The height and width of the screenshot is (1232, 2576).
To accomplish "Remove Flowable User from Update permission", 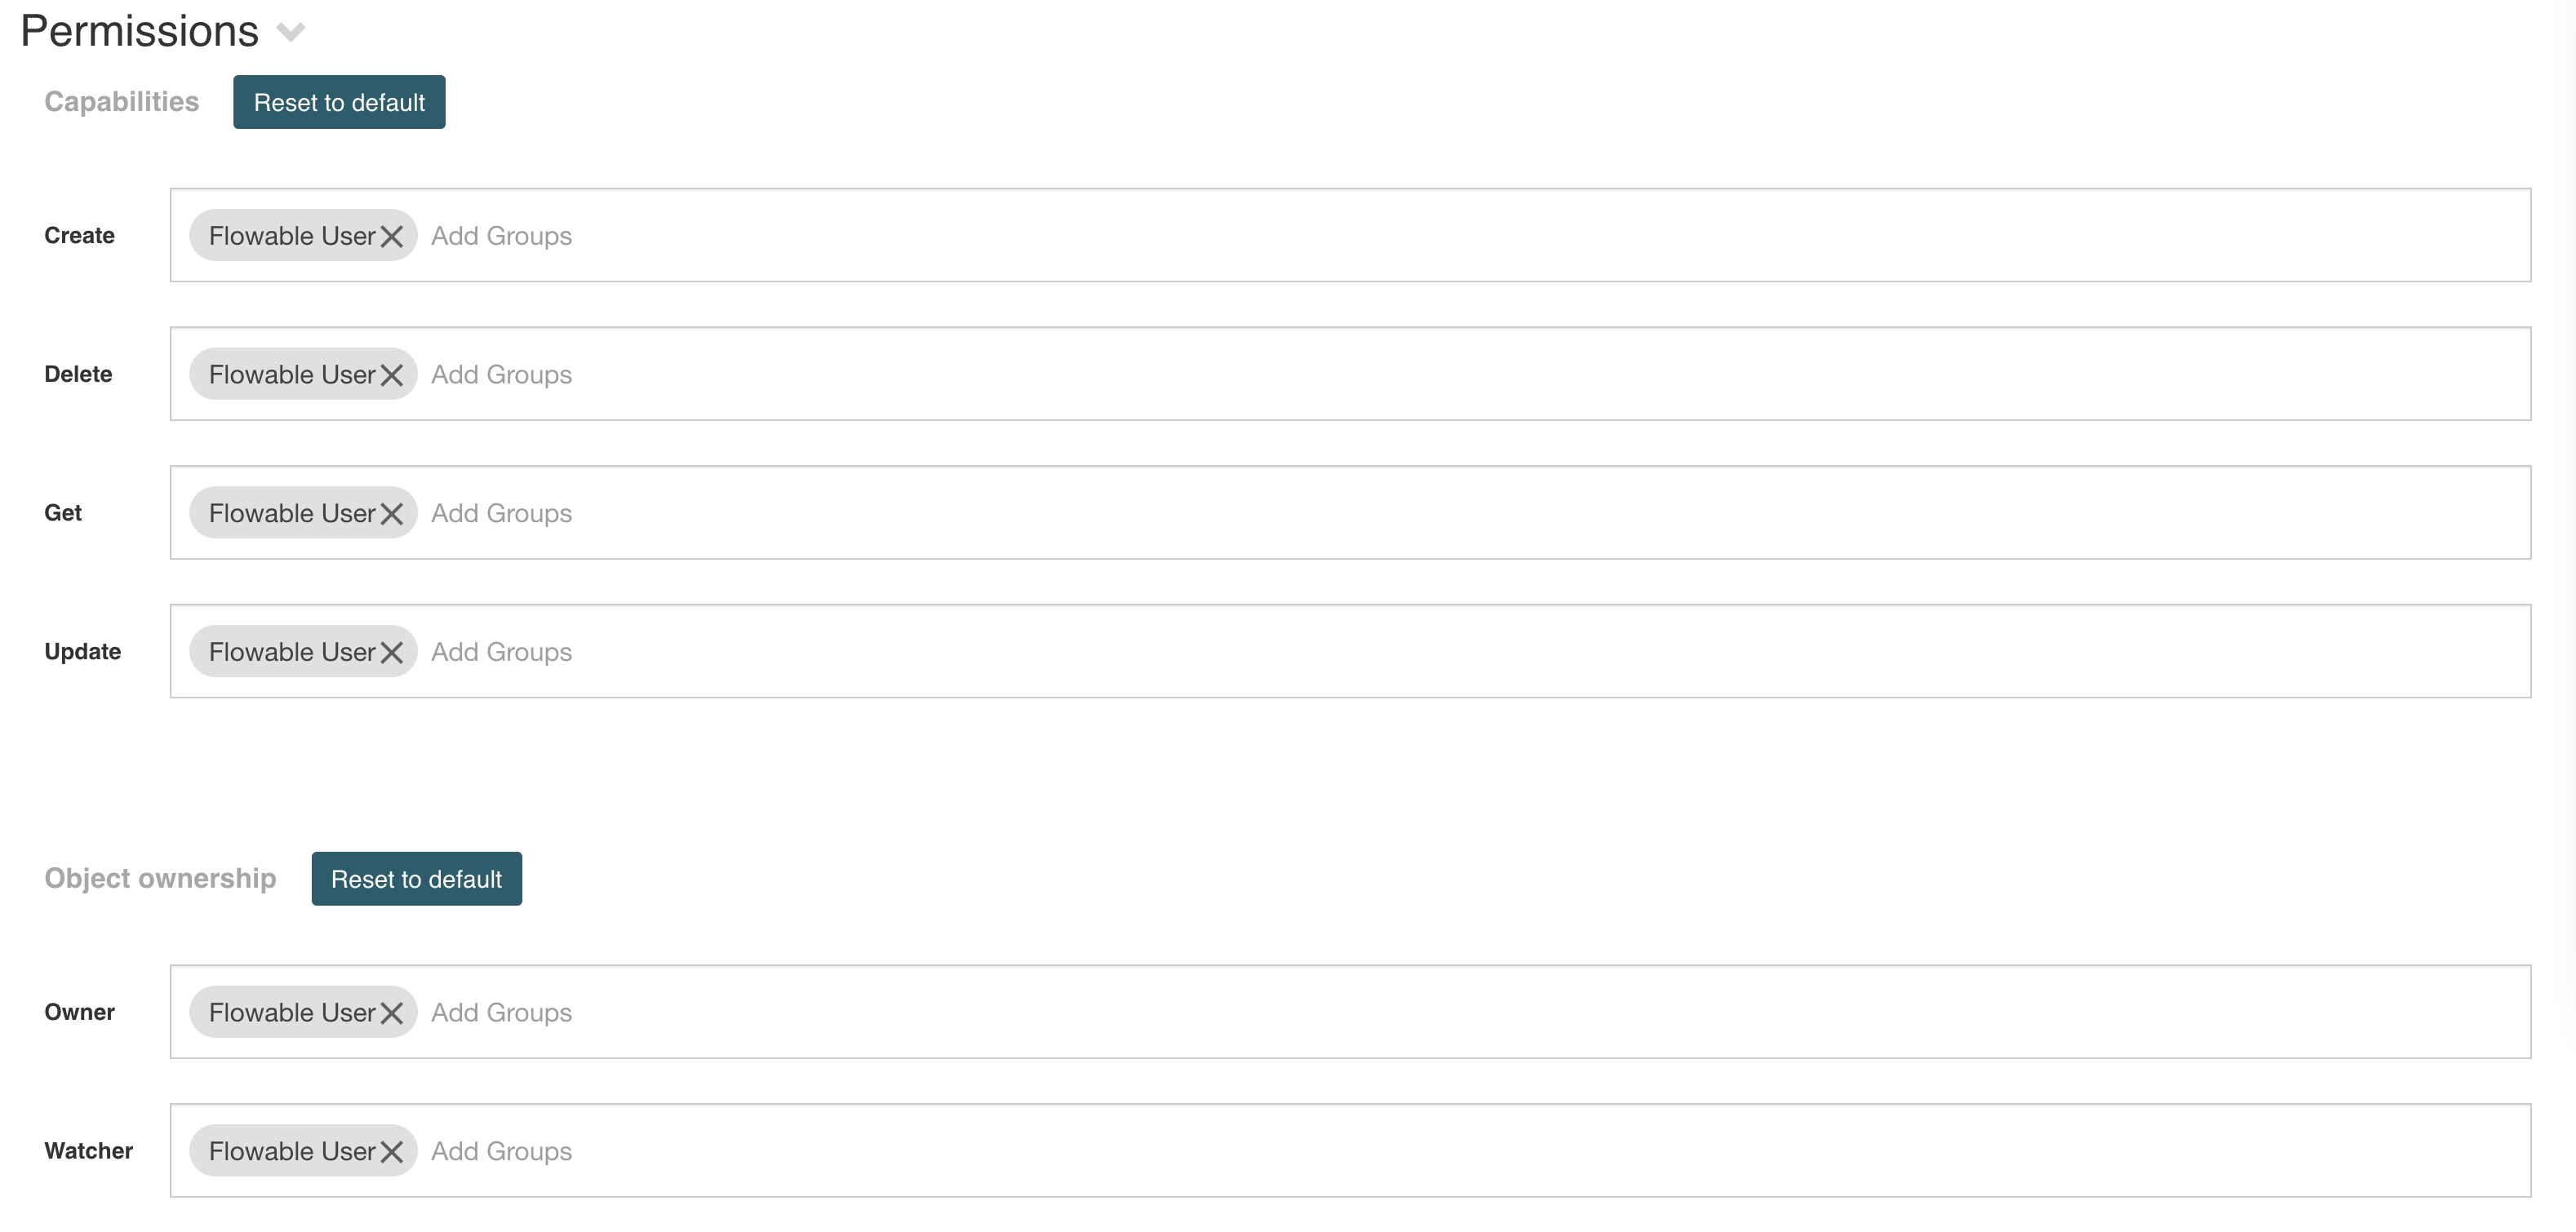I will click(x=392, y=652).
